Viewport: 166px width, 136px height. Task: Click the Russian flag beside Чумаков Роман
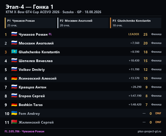[x=14, y=34]
